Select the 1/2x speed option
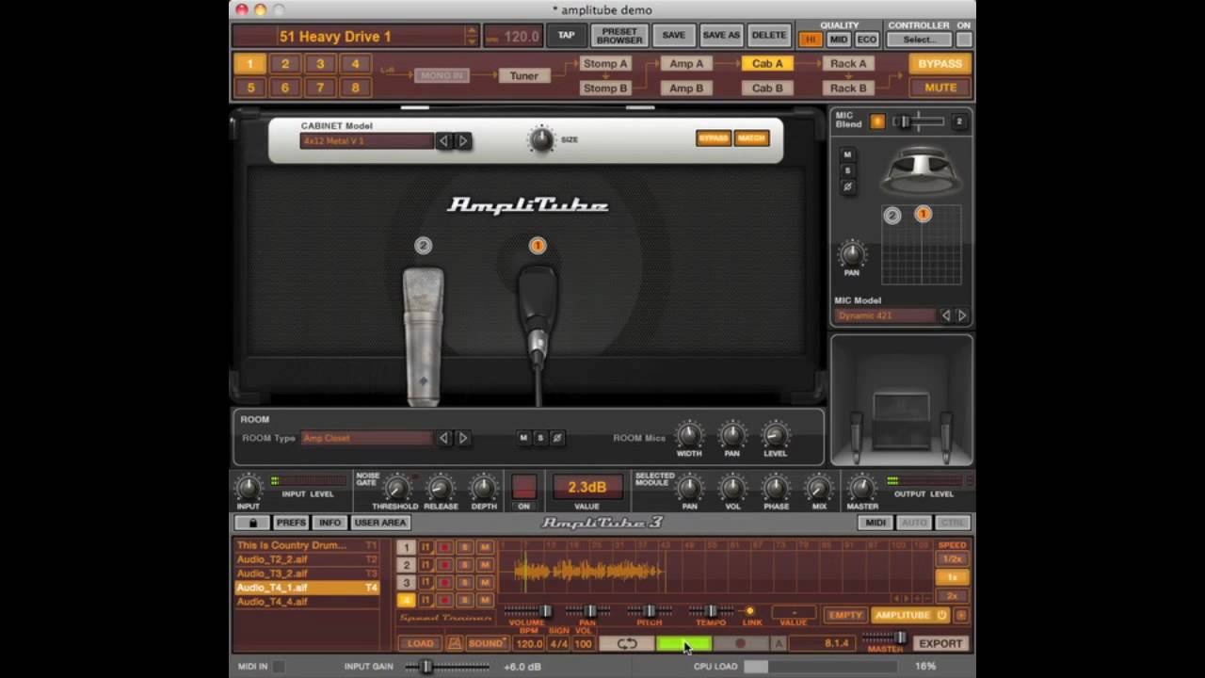Screen dimensions: 1205x678 [952, 559]
